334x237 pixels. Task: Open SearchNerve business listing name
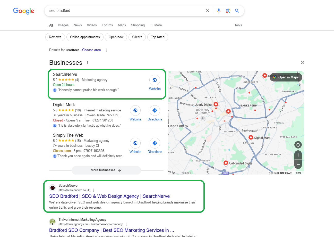coord(65,75)
